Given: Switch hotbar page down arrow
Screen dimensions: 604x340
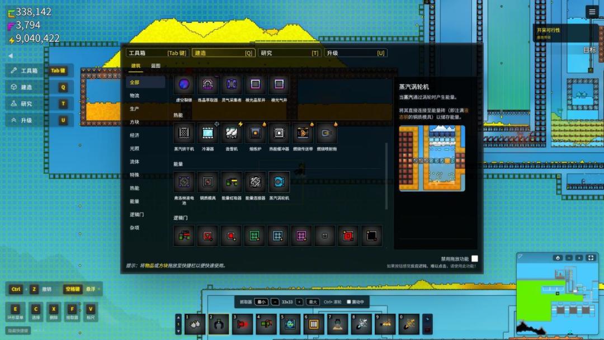Looking at the screenshot, I should pyautogui.click(x=178, y=330).
